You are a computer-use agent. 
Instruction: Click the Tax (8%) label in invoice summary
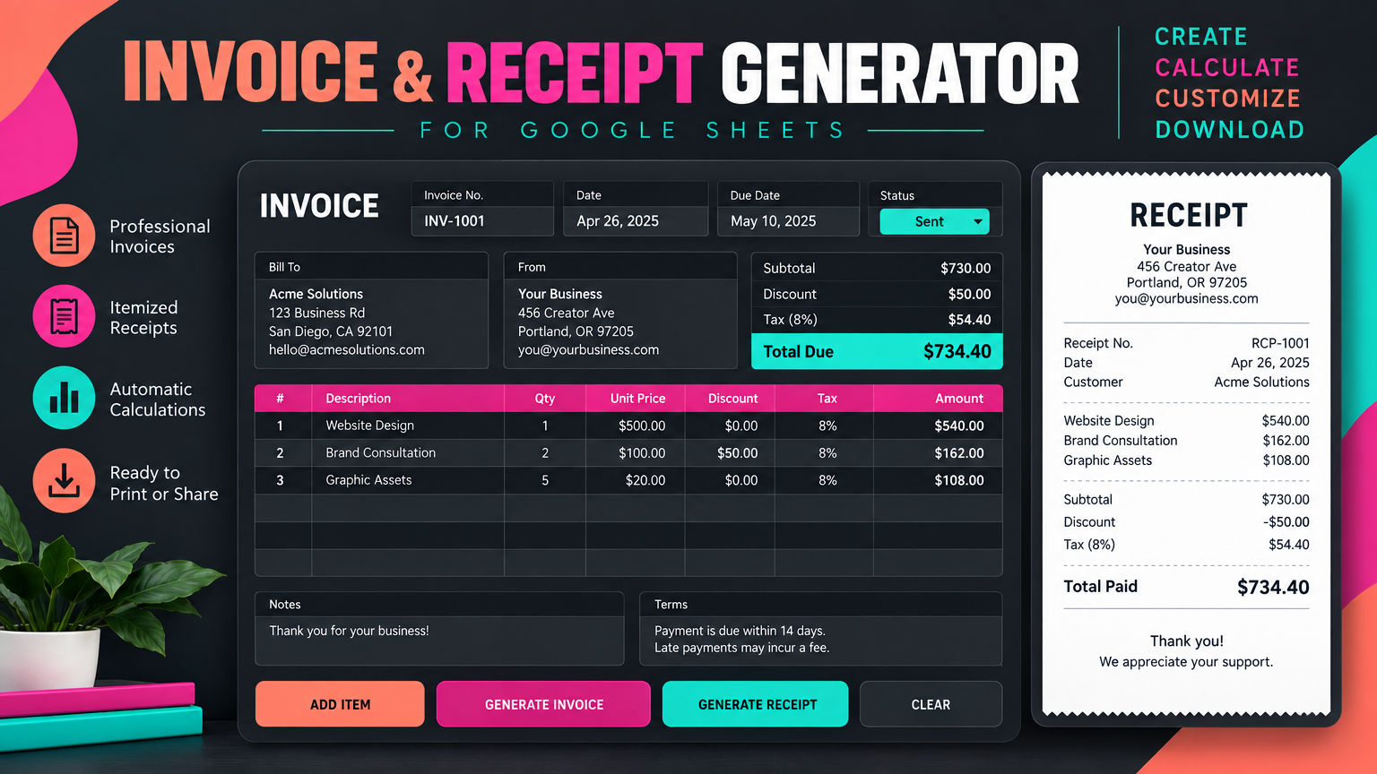[790, 320]
